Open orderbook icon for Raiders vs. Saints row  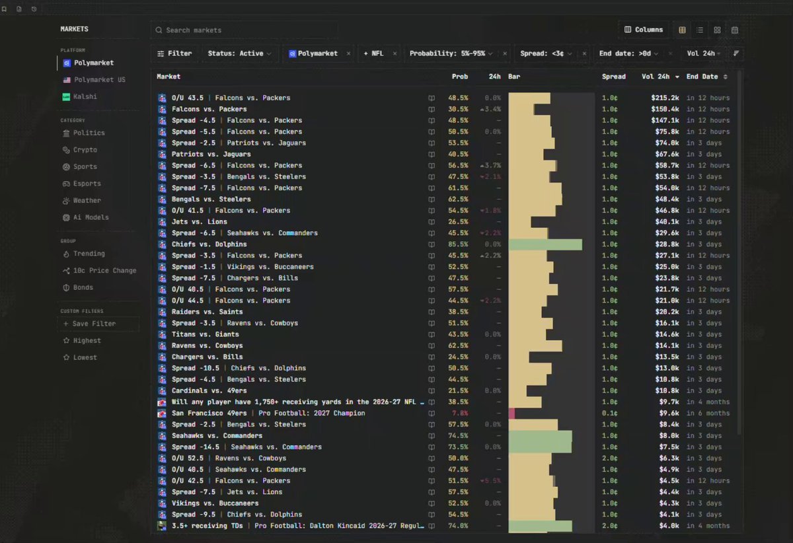click(432, 312)
